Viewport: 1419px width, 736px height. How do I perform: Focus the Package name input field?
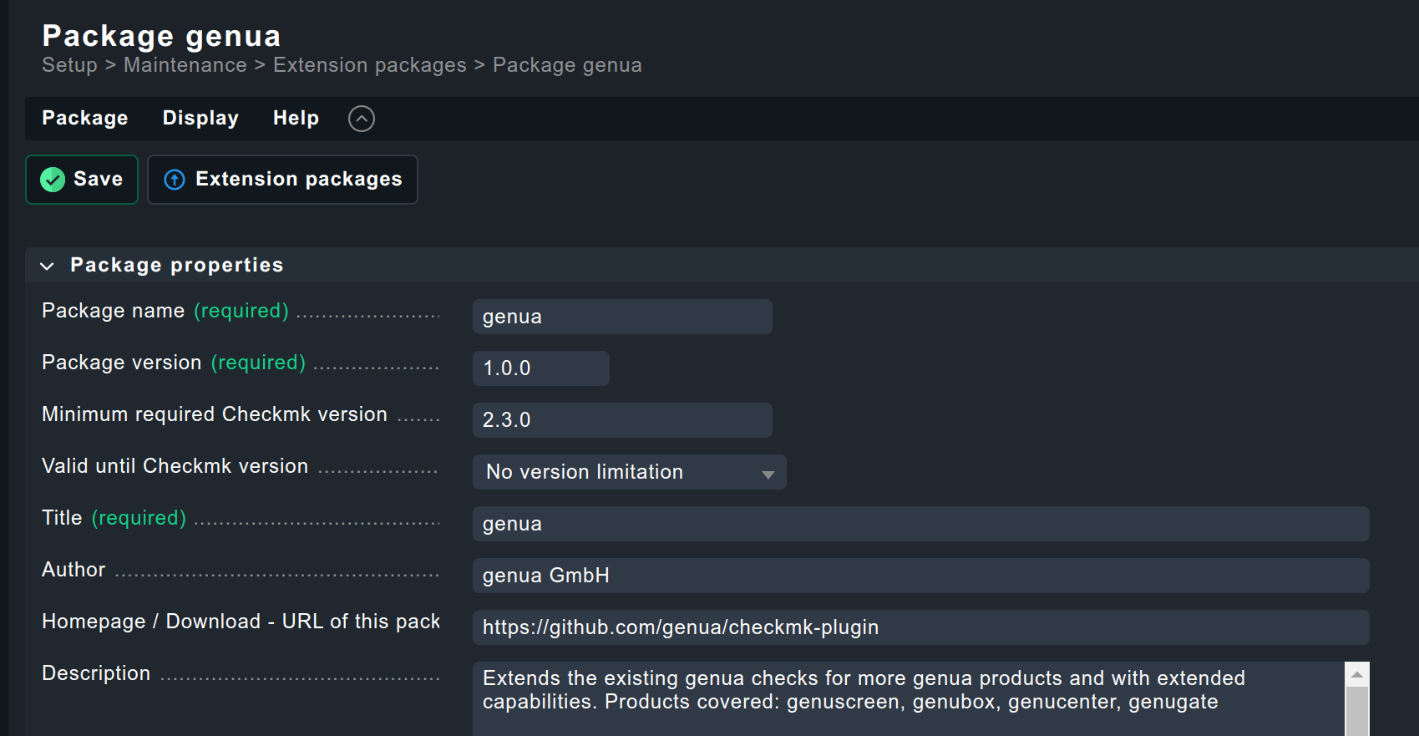point(621,317)
